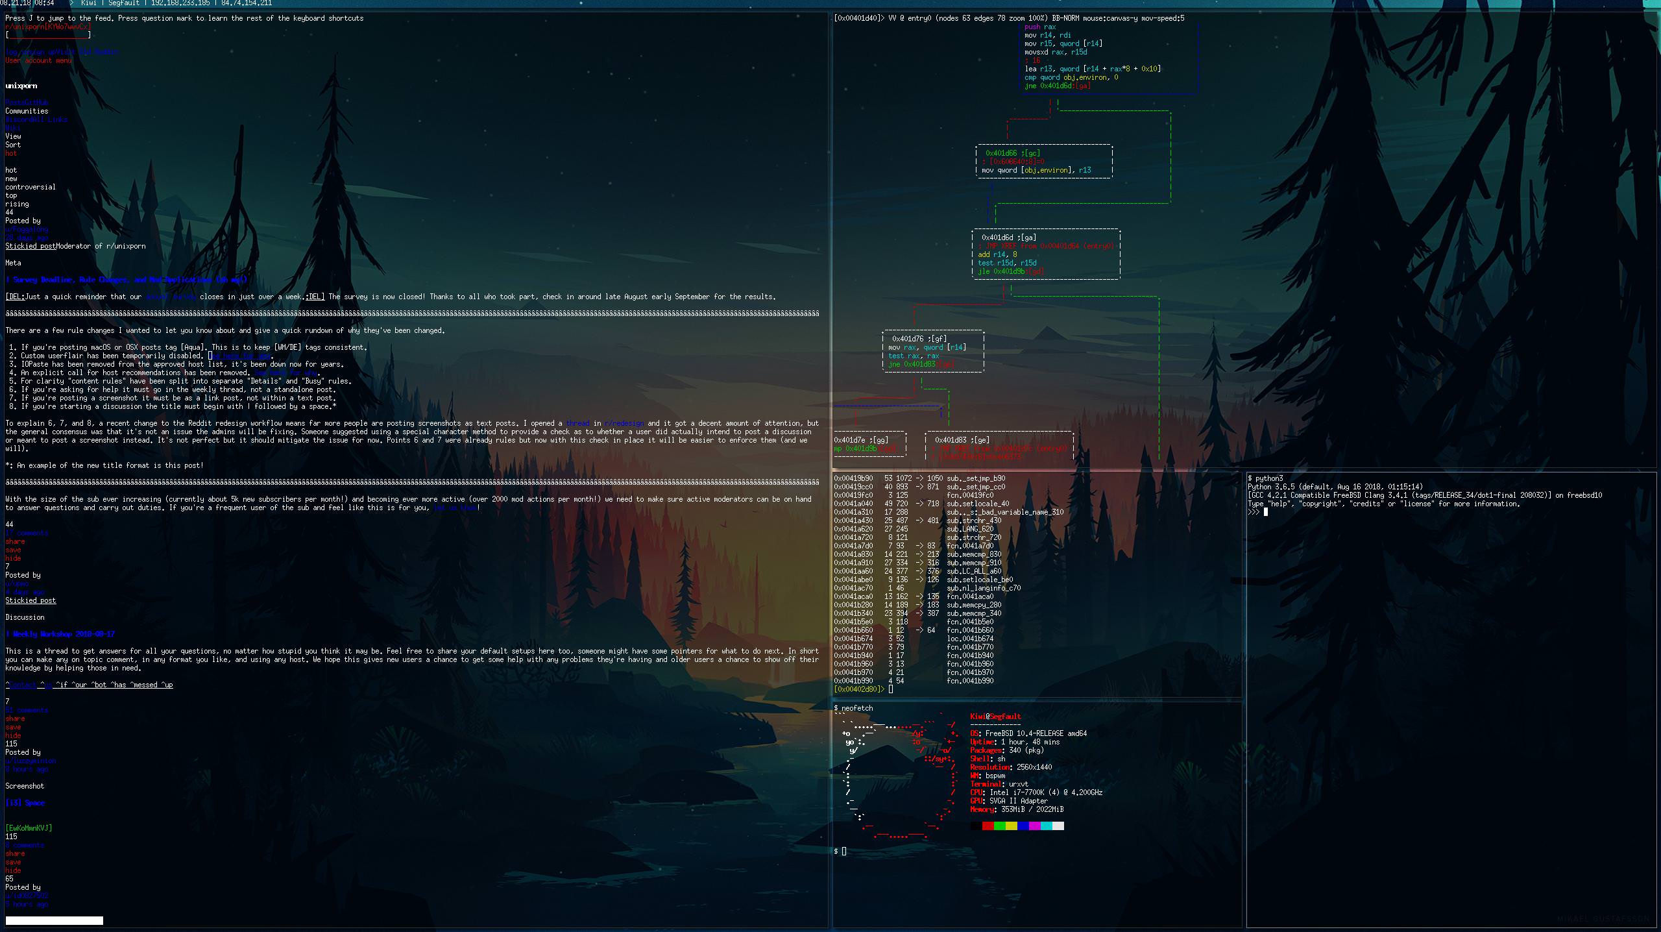Open the Wiki link in the browser
Viewport: 1661px width, 932px height.
(13, 128)
